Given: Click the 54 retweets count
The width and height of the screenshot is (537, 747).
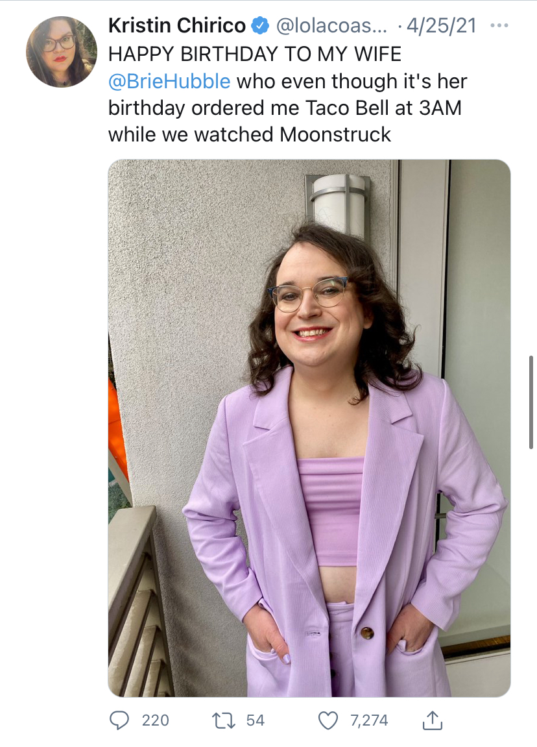Looking at the screenshot, I should (x=255, y=720).
